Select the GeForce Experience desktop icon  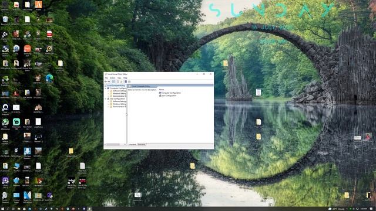point(5,80)
